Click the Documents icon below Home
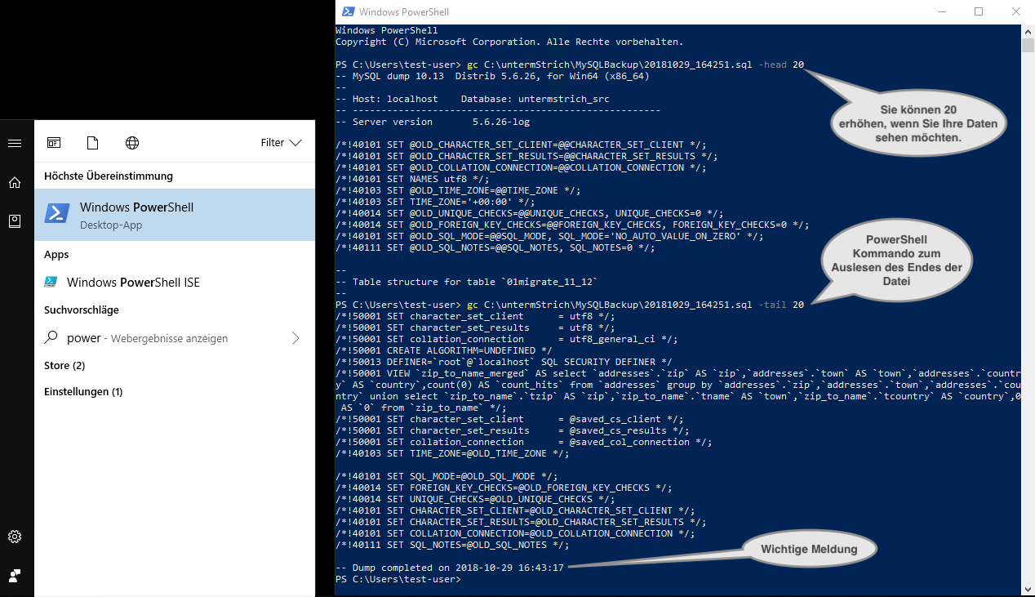 14,220
